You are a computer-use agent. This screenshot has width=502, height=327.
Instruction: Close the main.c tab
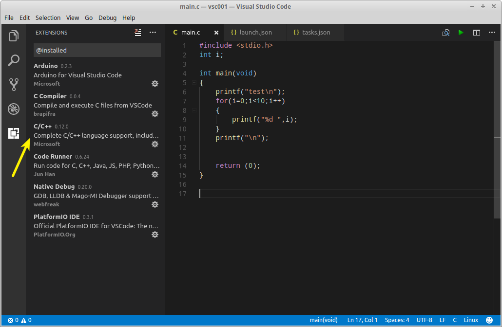(216, 33)
